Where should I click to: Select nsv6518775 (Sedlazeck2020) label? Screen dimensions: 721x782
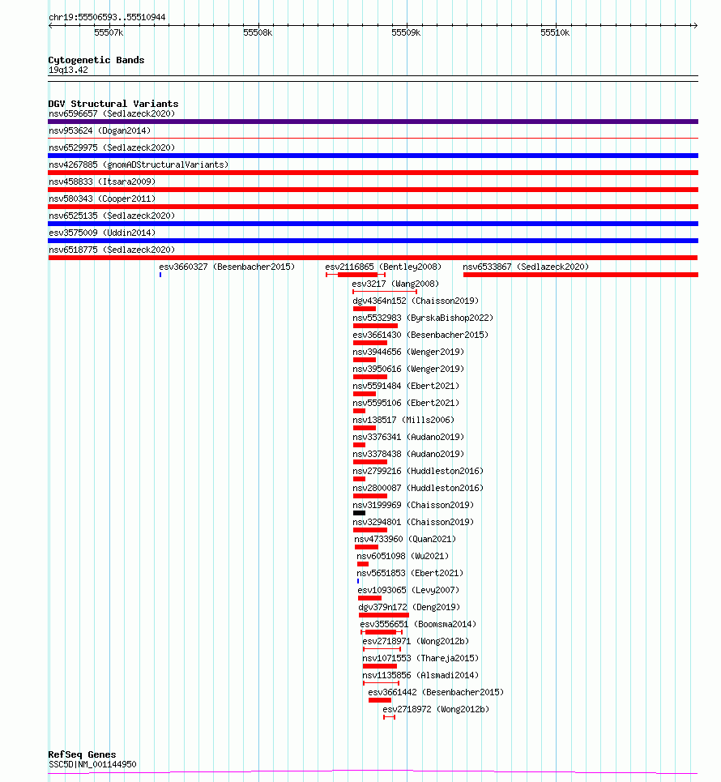(112, 250)
